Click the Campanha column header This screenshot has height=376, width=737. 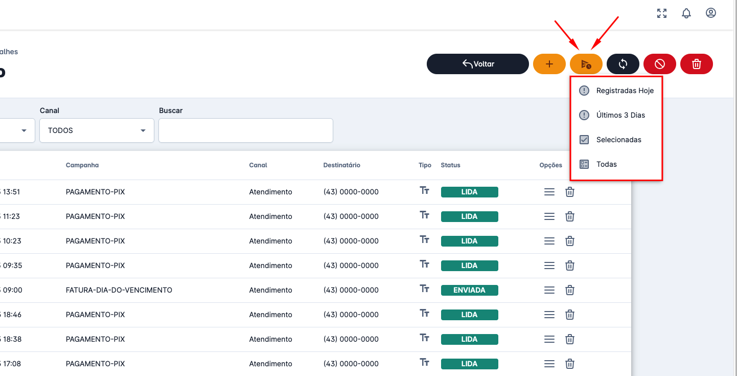pyautogui.click(x=82, y=165)
